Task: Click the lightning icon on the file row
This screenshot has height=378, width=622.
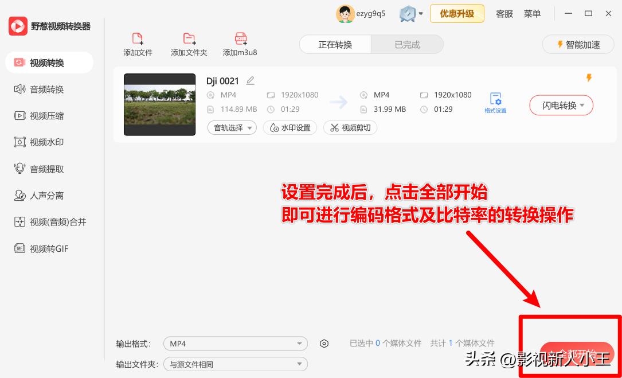Action: point(588,78)
